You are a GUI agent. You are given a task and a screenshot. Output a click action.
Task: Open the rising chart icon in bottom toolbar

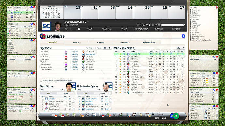pos(121,115)
